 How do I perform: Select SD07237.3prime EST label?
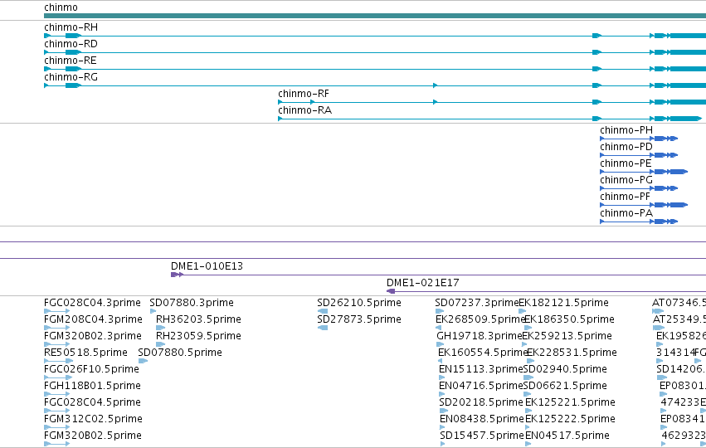click(x=477, y=303)
